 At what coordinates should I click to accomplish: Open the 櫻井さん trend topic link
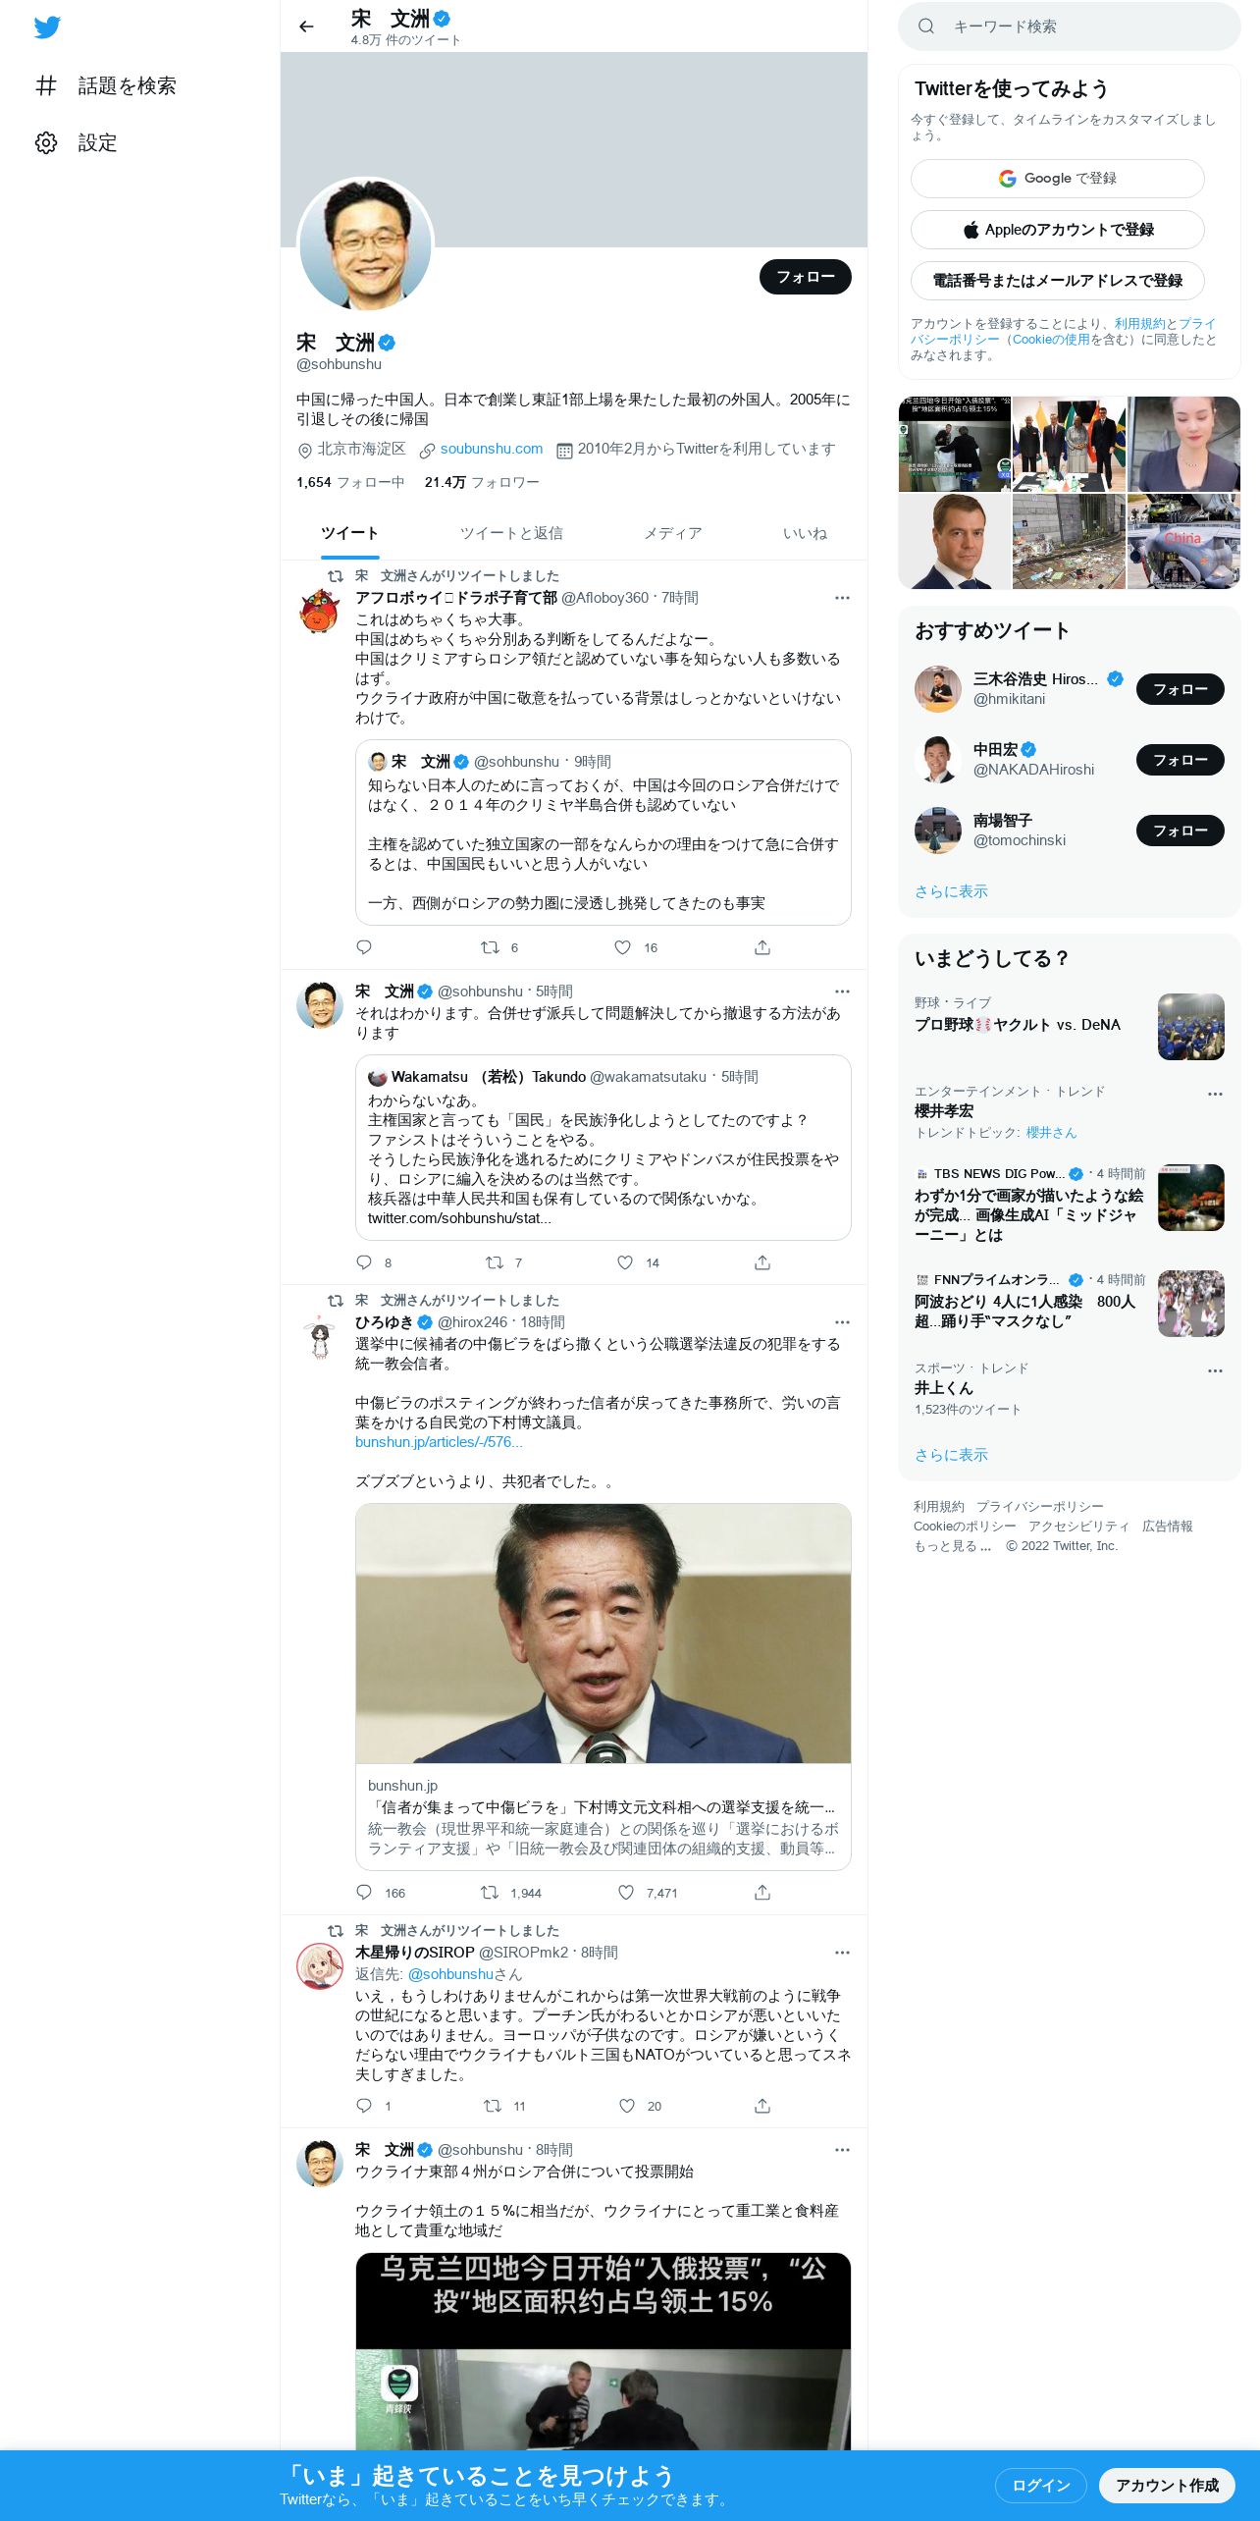[x=1051, y=1133]
